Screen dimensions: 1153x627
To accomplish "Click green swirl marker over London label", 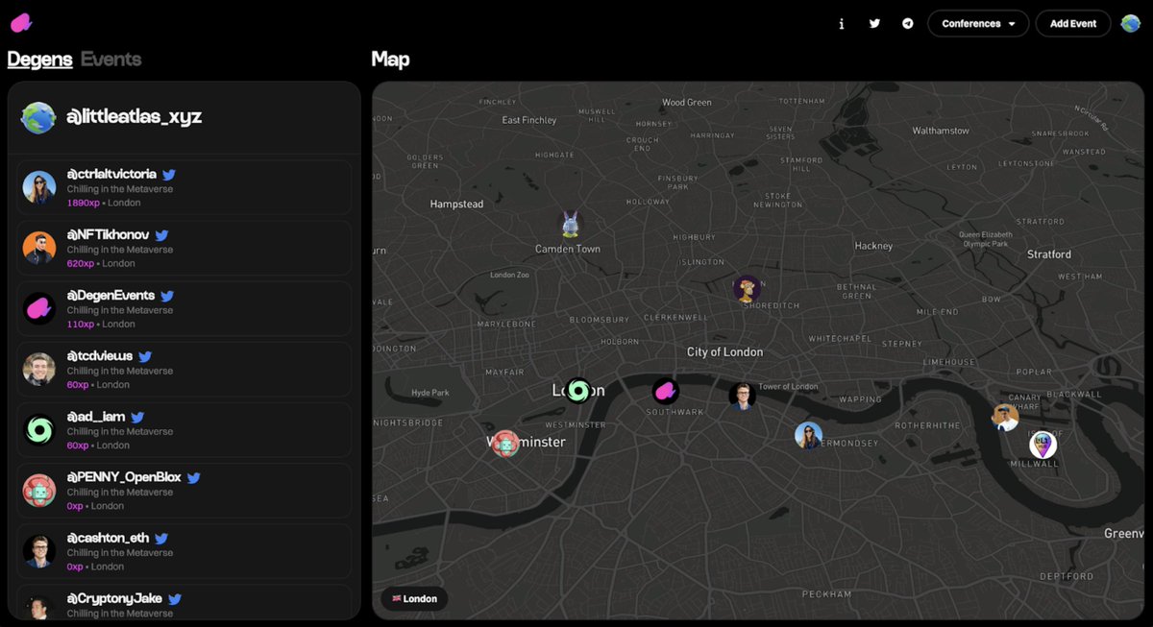I will tap(577, 390).
